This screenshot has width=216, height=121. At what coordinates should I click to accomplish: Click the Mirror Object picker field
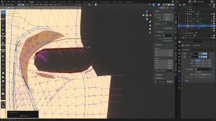pyautogui.click(x=203, y=69)
